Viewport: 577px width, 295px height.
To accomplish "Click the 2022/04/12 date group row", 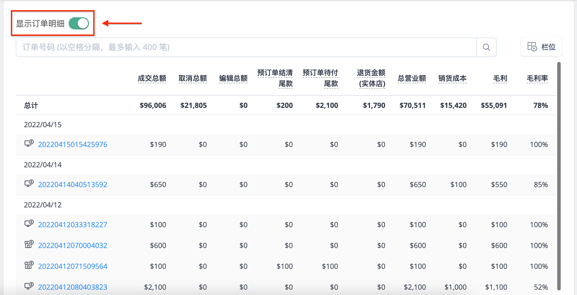I will [x=286, y=205].
